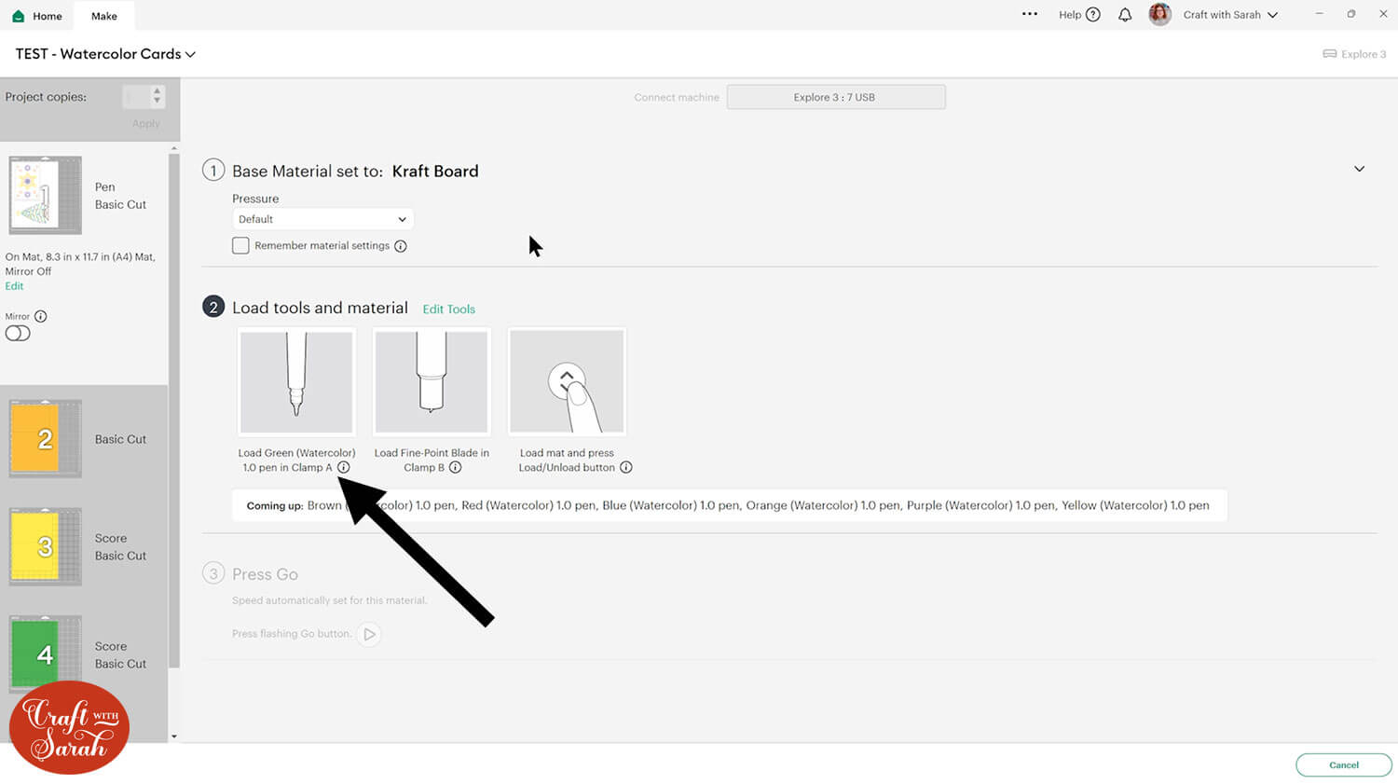Click the mat list scroll down arrow
Image resolution: width=1398 pixels, height=784 pixels.
pos(173,736)
